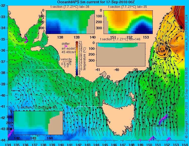Click the 200 depth label of the lon=146 inset
The width and height of the screenshot is (189, 146).
pos(92,55)
